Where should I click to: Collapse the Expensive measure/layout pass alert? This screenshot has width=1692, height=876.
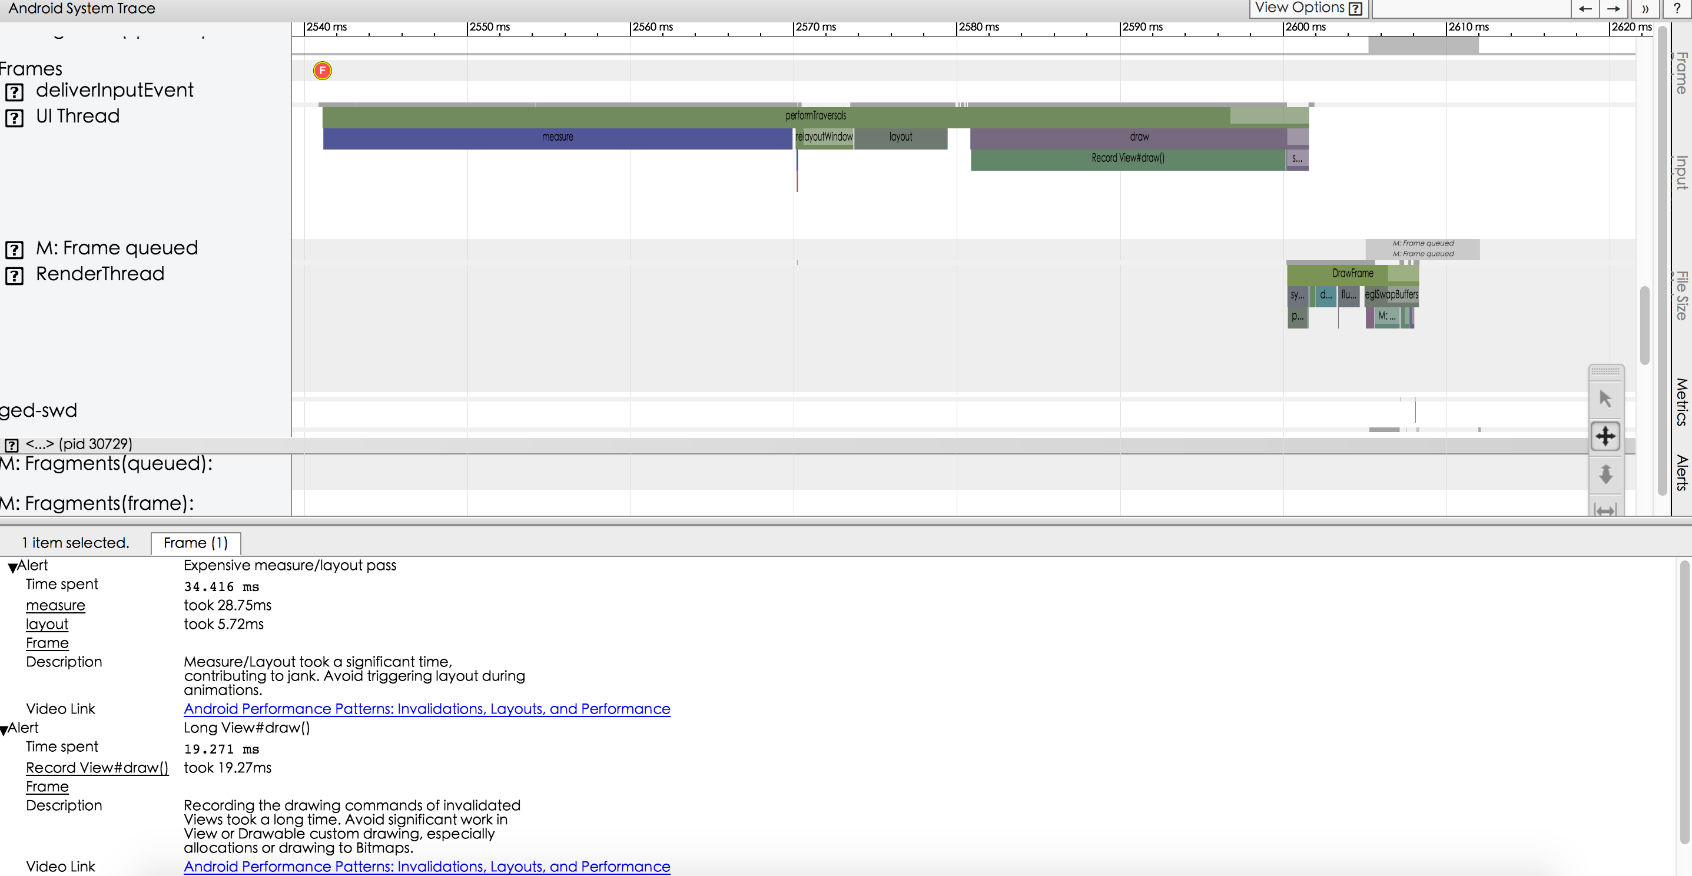point(12,568)
